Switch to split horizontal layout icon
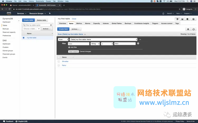198x123 pixels. 182,19
